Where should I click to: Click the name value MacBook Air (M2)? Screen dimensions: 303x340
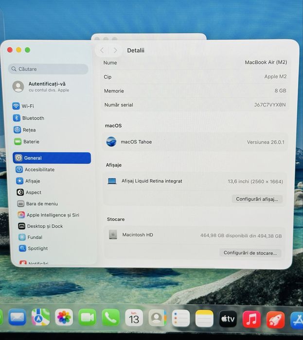point(266,62)
